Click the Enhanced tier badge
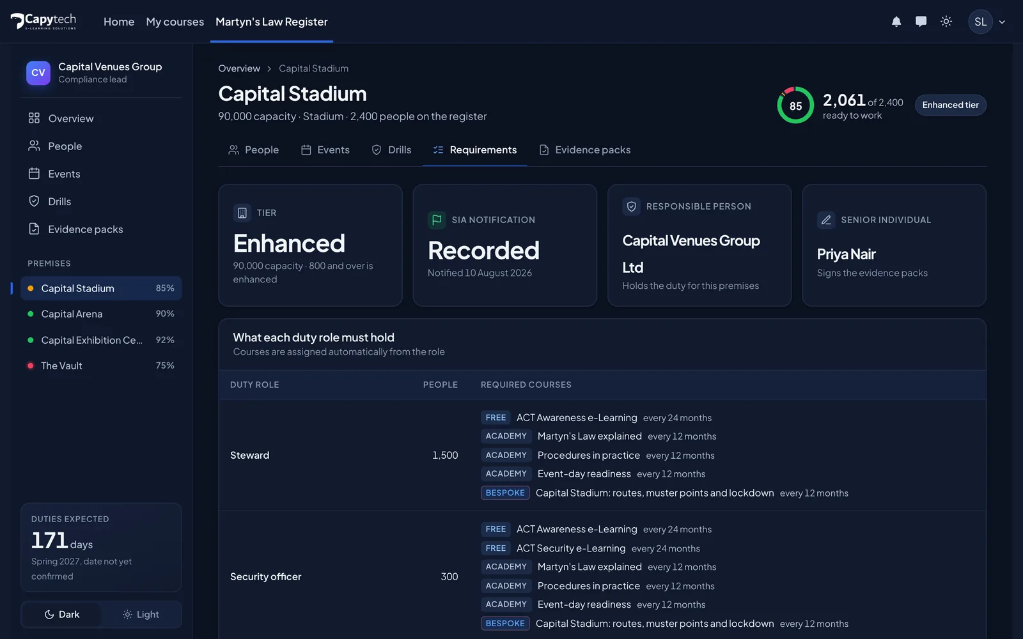 tap(950, 105)
